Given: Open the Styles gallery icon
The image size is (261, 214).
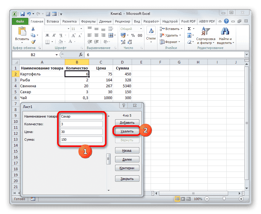Looking at the screenshot, I should 151,31.
